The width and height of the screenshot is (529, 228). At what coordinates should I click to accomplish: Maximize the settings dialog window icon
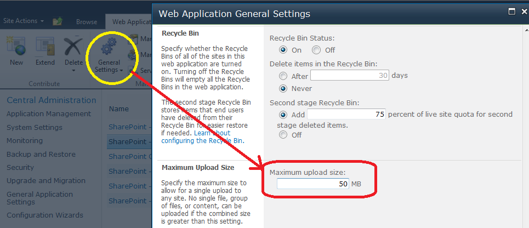tap(512, 12)
